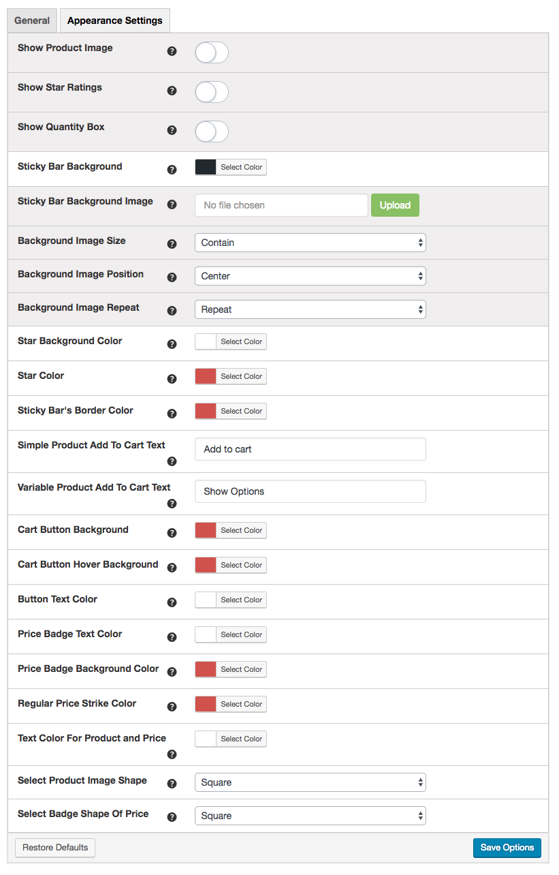Viewport: 559px width, 875px height.
Task: Open the Background Image Size dropdown
Action: click(x=310, y=243)
